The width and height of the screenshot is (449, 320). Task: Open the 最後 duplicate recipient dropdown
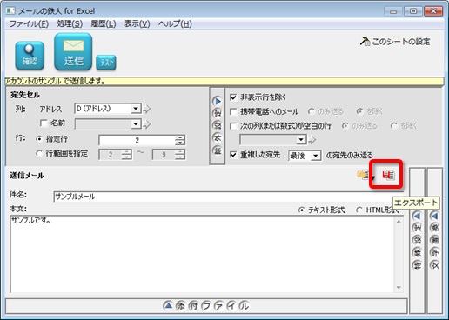pos(305,156)
